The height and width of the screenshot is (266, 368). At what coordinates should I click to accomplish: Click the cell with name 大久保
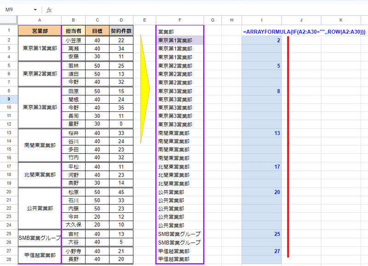(x=74, y=225)
